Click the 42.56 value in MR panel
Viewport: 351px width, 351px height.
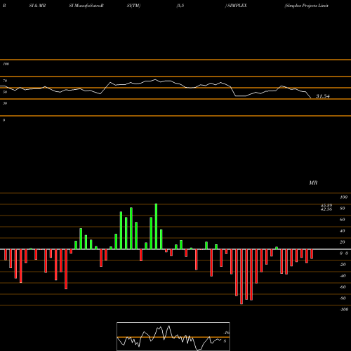[x=326, y=209]
